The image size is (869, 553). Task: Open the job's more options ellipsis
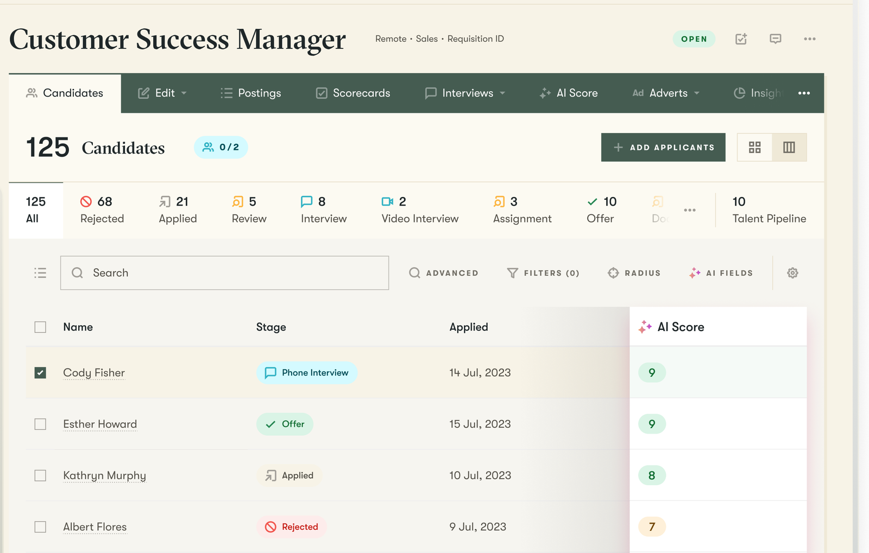click(x=810, y=39)
